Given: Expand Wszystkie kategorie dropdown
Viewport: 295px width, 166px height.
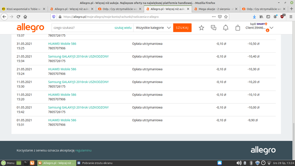Looking at the screenshot, I should [x=153, y=28].
